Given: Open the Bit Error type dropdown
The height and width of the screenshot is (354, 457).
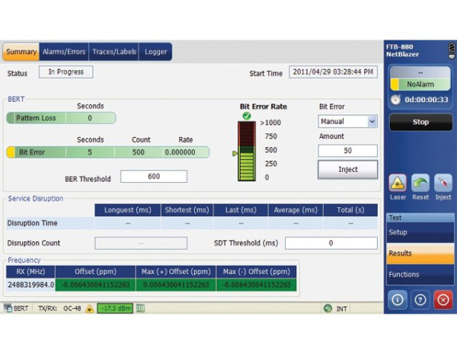Looking at the screenshot, I should point(347,121).
